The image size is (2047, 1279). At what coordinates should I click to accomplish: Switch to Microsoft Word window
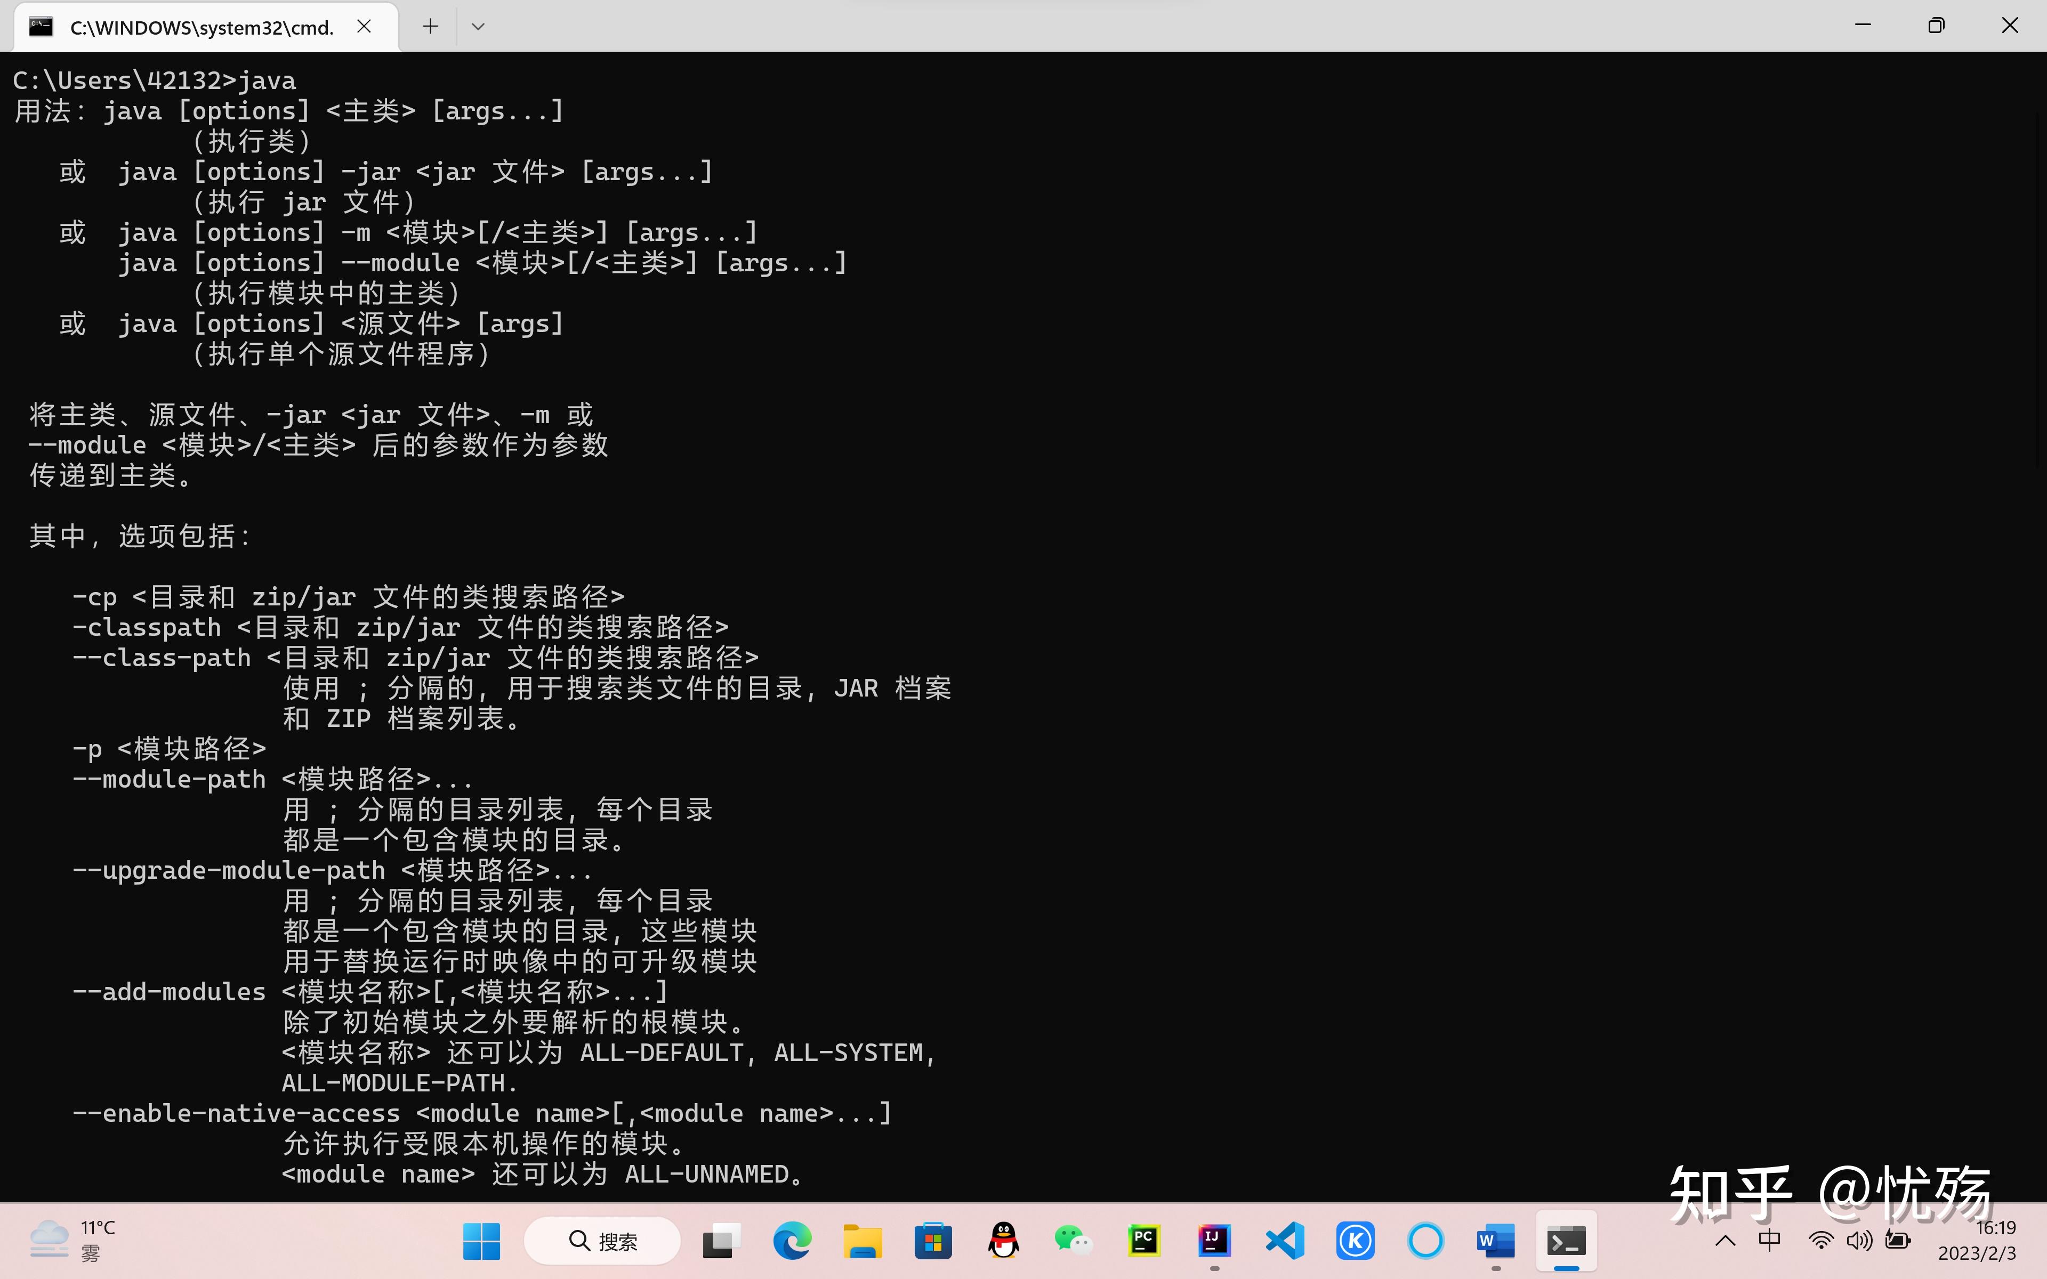[x=1495, y=1241]
